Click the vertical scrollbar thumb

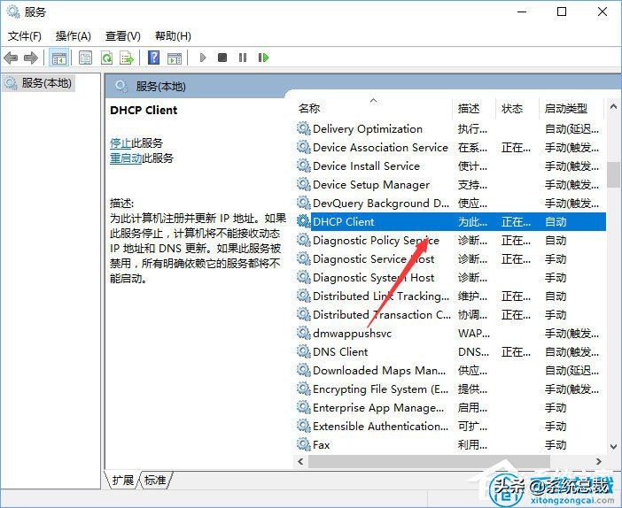tap(613, 174)
